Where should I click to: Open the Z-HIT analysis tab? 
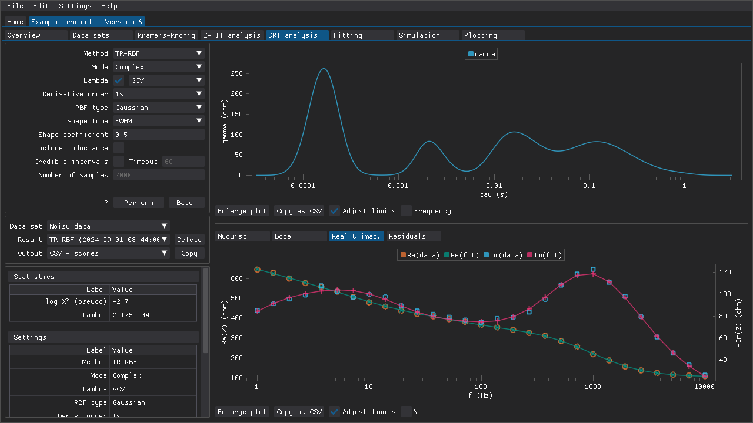(x=232, y=35)
